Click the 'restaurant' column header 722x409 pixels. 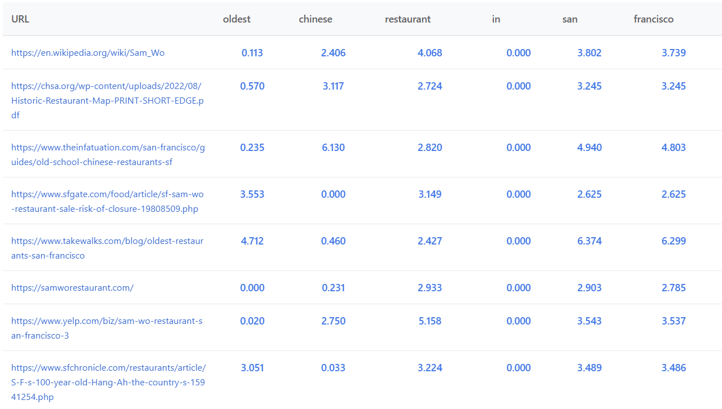point(408,19)
